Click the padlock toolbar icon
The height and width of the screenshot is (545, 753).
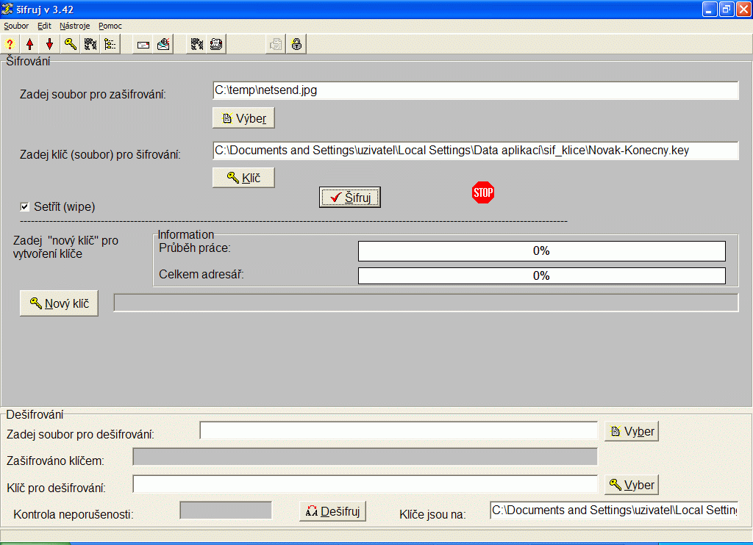click(x=296, y=45)
